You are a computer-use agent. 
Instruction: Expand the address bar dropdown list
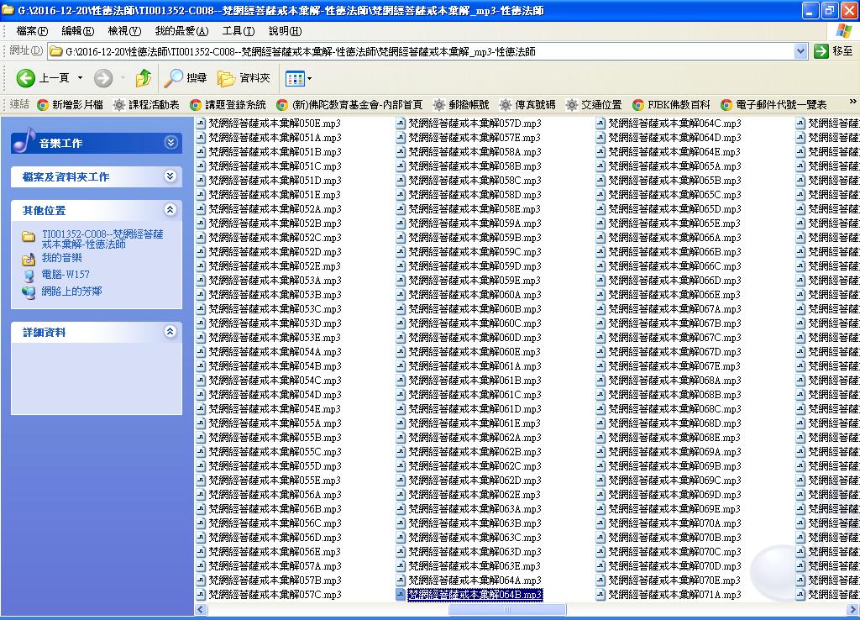[x=800, y=51]
